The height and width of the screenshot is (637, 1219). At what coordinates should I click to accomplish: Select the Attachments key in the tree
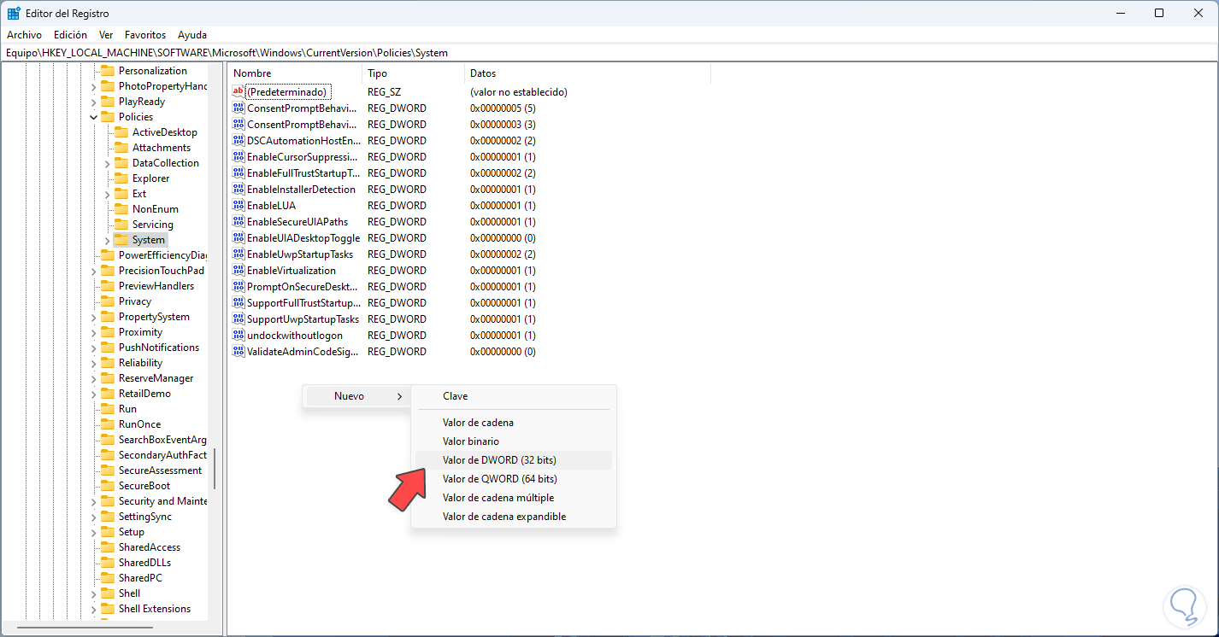coord(162,148)
